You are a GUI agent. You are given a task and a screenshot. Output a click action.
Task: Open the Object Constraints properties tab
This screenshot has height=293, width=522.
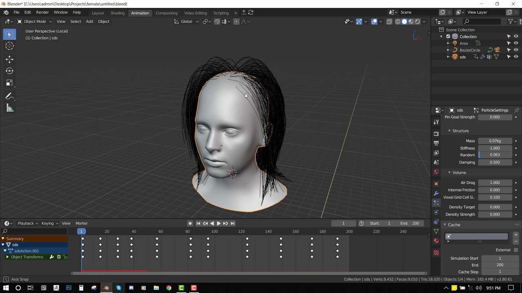(x=436, y=222)
